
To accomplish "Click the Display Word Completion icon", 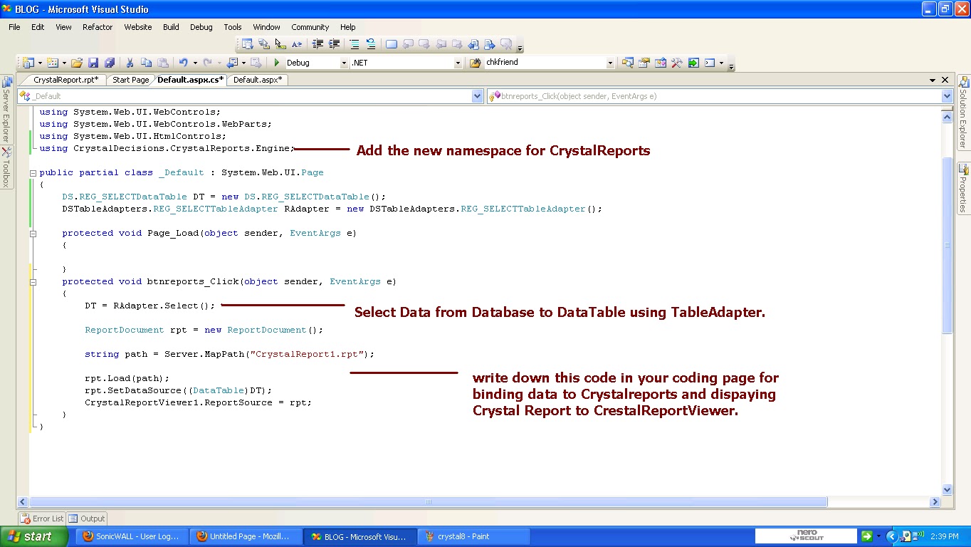I will coord(297,44).
